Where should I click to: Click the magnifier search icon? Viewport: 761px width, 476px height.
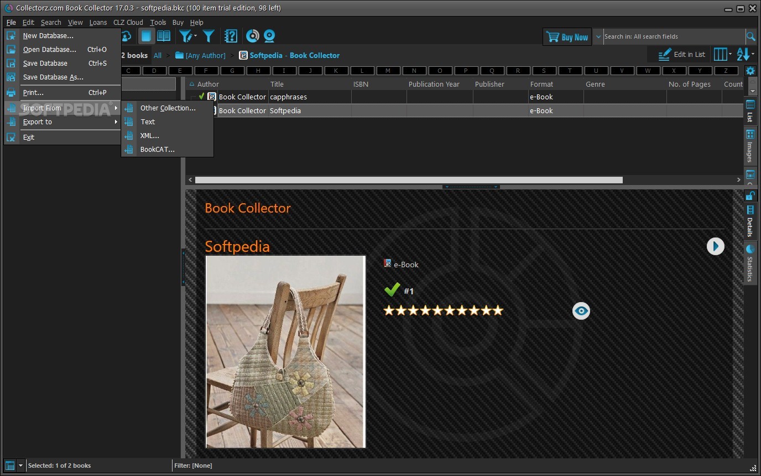750,36
